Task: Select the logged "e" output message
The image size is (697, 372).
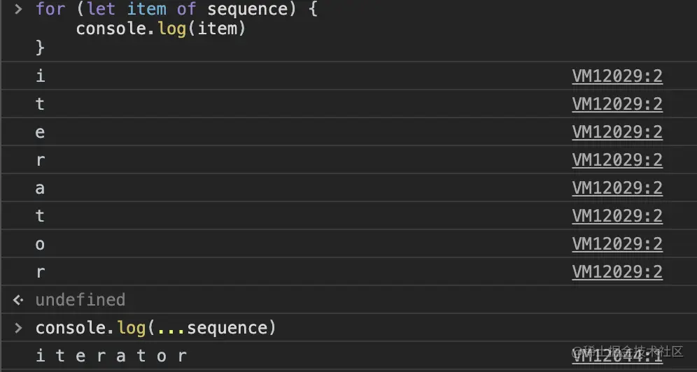Action: pyautogui.click(x=40, y=132)
